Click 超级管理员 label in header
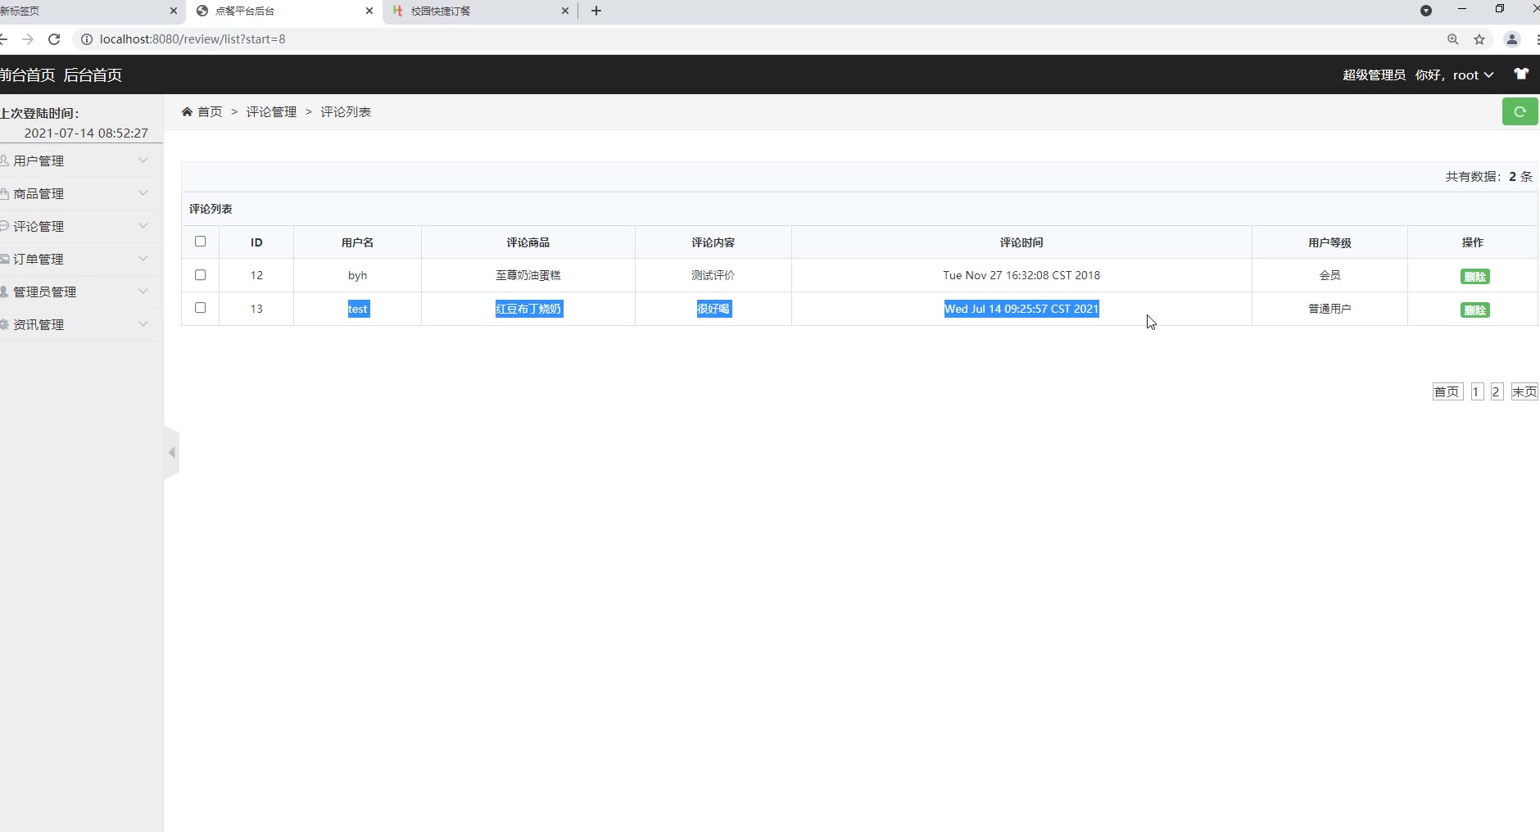This screenshot has height=832, width=1540. point(1374,75)
